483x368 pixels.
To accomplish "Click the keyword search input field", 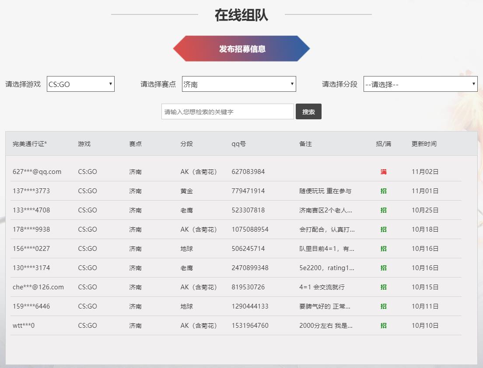I will (227, 111).
